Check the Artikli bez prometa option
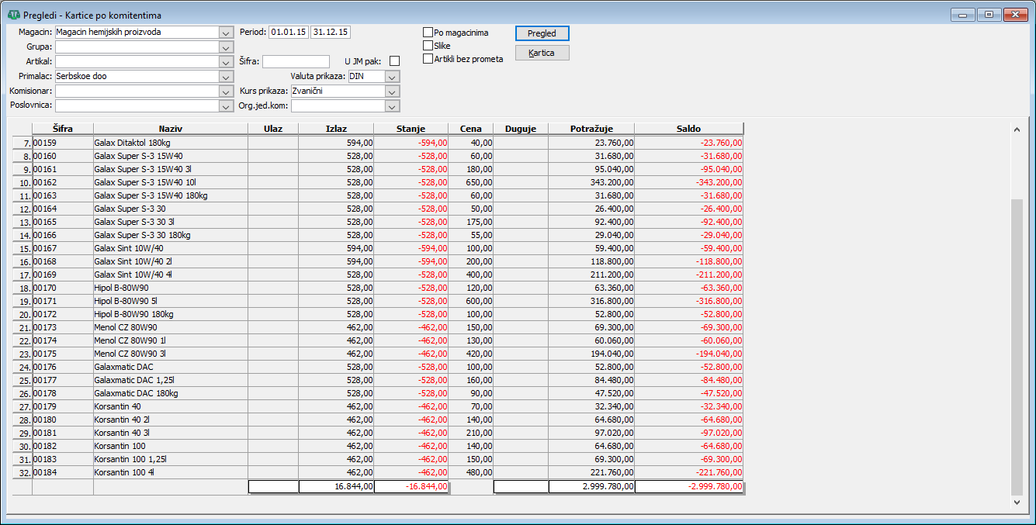The height and width of the screenshot is (525, 1036). 428,59
